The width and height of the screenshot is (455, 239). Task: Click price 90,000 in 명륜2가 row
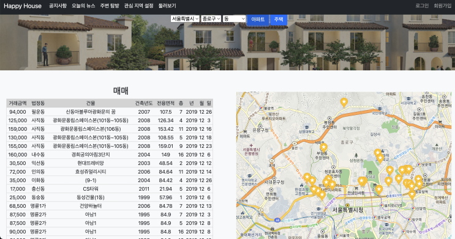pyautogui.click(x=17, y=232)
